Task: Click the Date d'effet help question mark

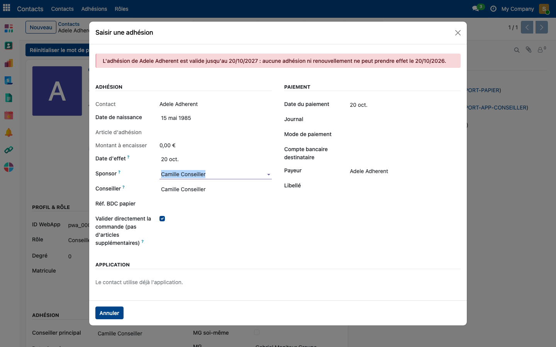Action: 128,157
